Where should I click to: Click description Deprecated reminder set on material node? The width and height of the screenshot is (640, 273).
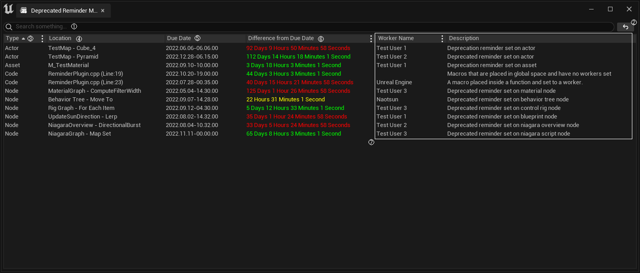(501, 91)
